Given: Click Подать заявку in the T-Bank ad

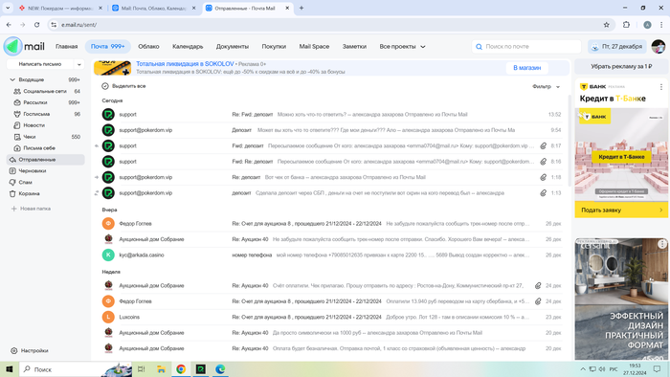Looking at the screenshot, I should [621, 211].
